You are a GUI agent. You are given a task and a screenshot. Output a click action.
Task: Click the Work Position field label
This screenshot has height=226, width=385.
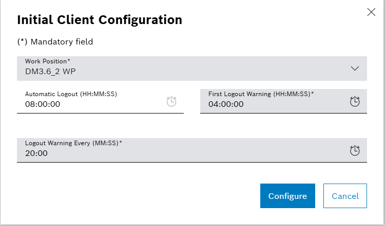point(48,61)
